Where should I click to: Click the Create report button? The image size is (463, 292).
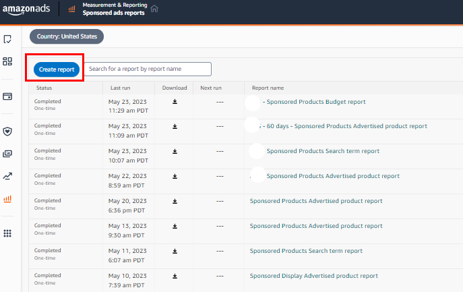[x=57, y=69]
